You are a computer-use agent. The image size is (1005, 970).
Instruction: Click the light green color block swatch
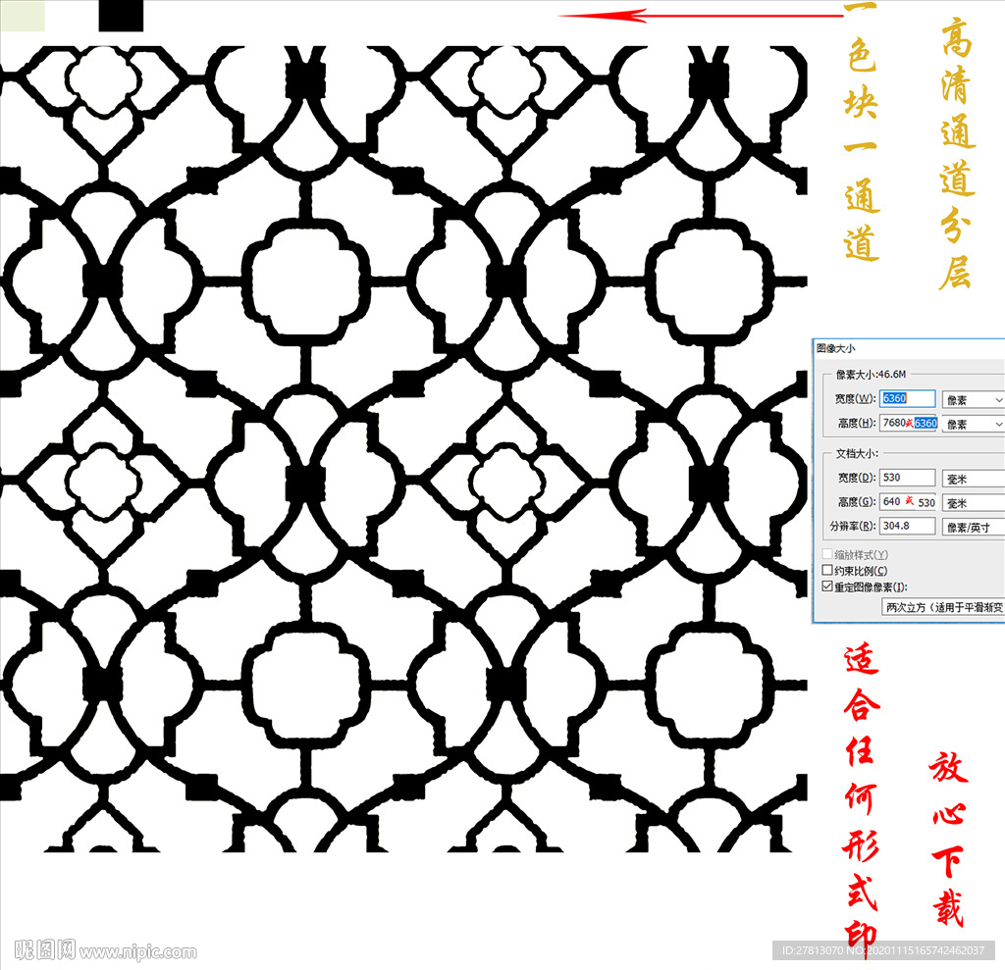[x=23, y=16]
